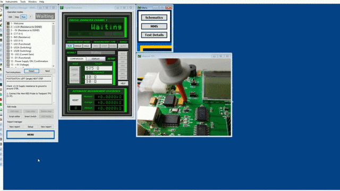The height and width of the screenshot is (191, 340).
Task: Switch to Step operation mode
Action: click(x=16, y=17)
